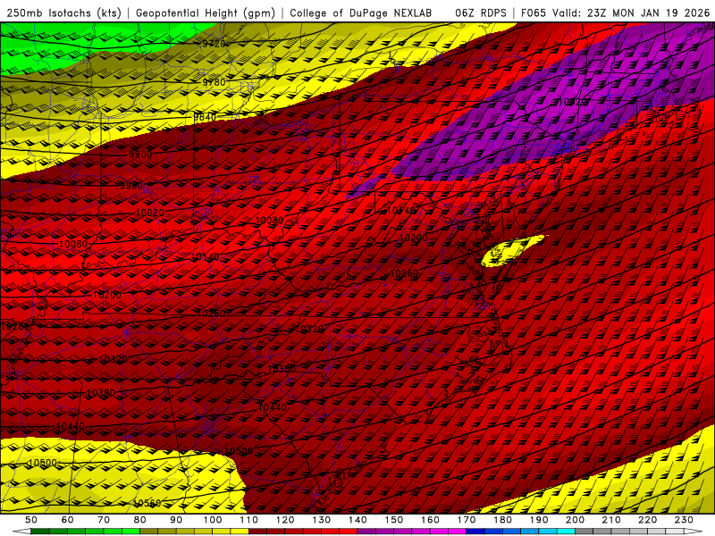Click the 140 value on the color scale
This screenshot has height=536, width=715.
pyautogui.click(x=357, y=520)
